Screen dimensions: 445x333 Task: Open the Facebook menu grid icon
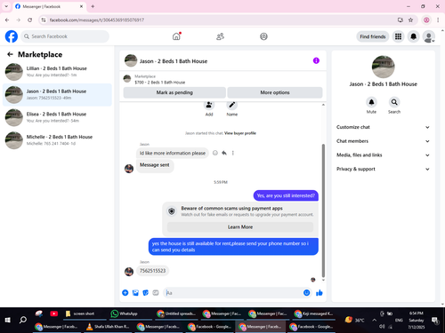pyautogui.click(x=398, y=36)
